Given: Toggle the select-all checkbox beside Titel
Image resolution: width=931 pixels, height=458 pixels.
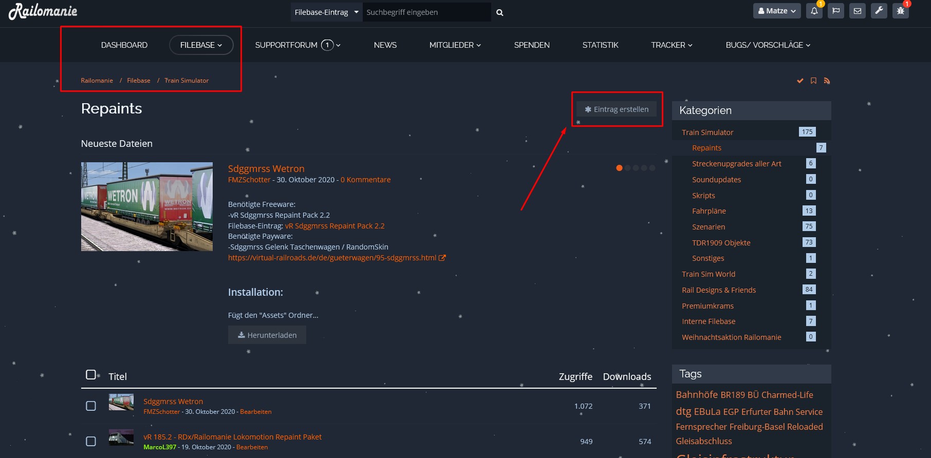Looking at the screenshot, I should coord(91,375).
